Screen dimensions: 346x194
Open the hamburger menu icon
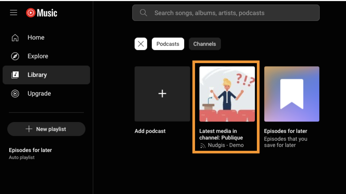coord(14,13)
